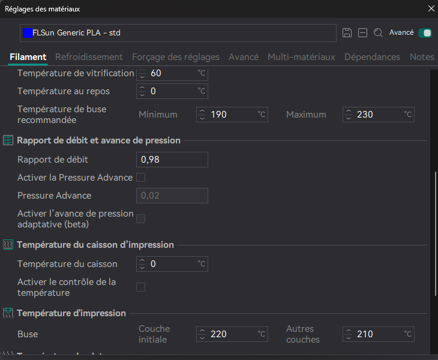Decrease Température du caisson with down arrow

point(142,267)
